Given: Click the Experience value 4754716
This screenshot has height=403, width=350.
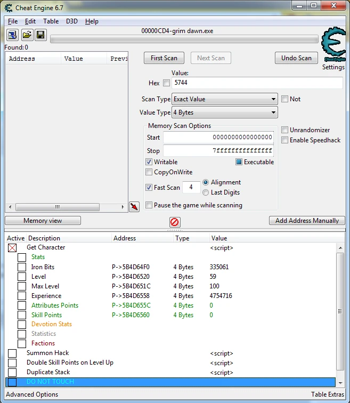Looking at the screenshot, I should click(x=221, y=296).
